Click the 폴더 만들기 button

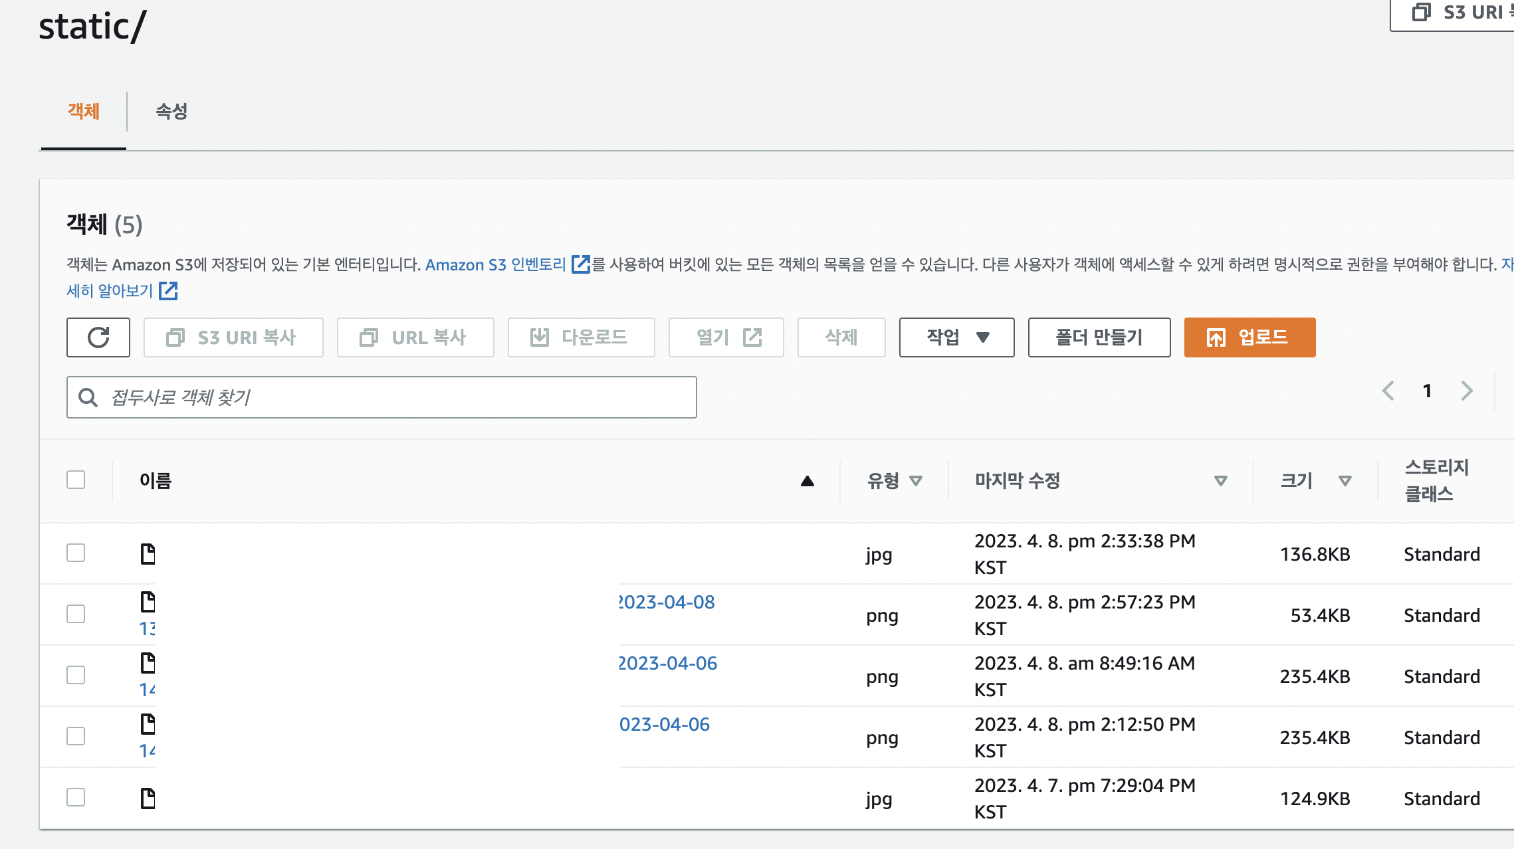(x=1099, y=337)
